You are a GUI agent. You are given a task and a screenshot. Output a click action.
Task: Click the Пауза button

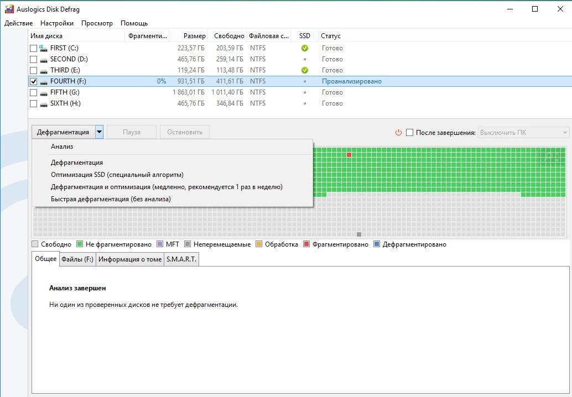pos(132,132)
